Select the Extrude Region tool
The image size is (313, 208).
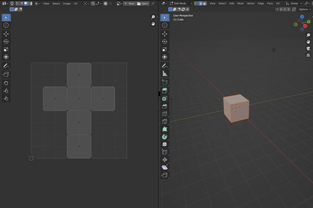point(165,91)
